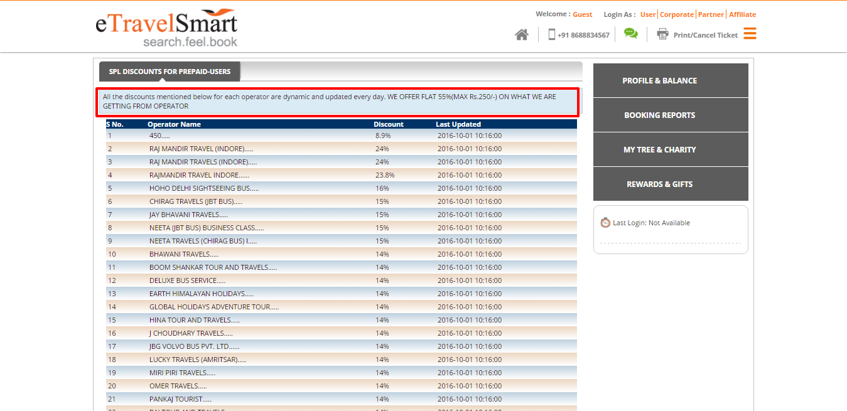Open My Tree & Charity section
This screenshot has width=847, height=411.
point(659,149)
